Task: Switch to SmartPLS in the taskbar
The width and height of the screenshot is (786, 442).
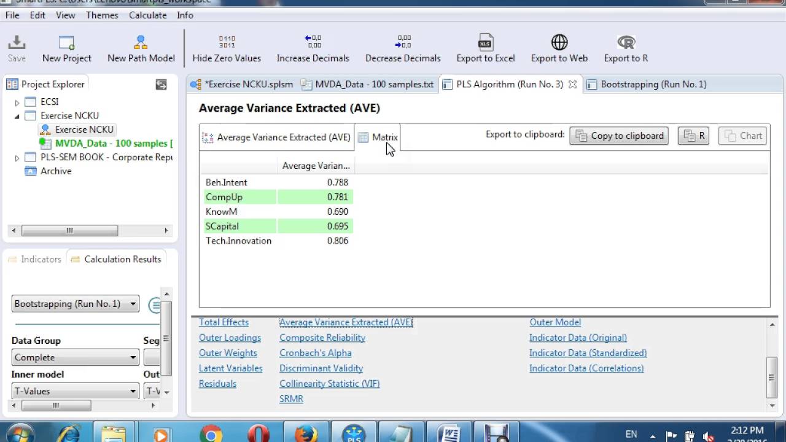Action: 353,433
